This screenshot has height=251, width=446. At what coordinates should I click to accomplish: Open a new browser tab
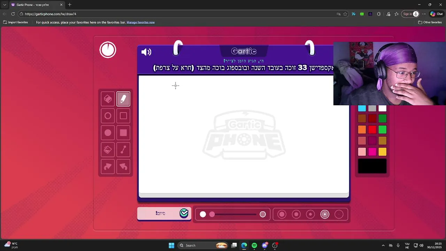[x=70, y=5]
